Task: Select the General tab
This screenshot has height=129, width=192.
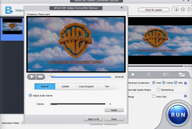Action: 45,87
